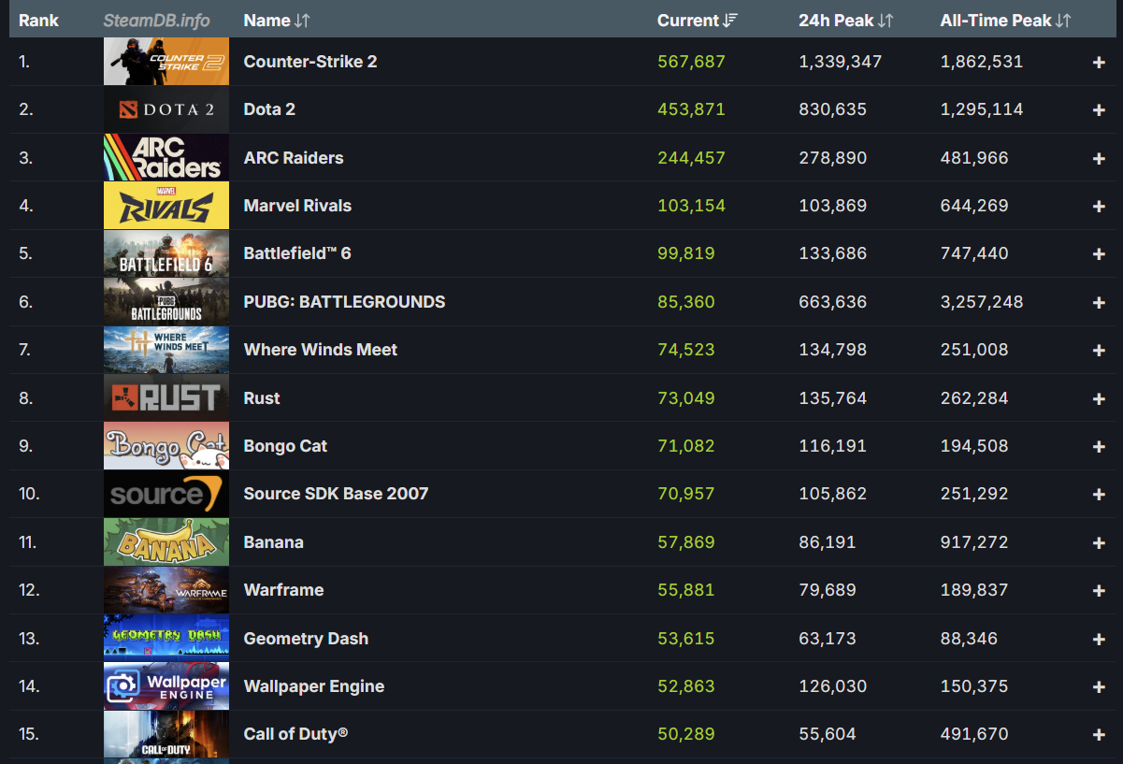Sort by Current players column header

(698, 20)
